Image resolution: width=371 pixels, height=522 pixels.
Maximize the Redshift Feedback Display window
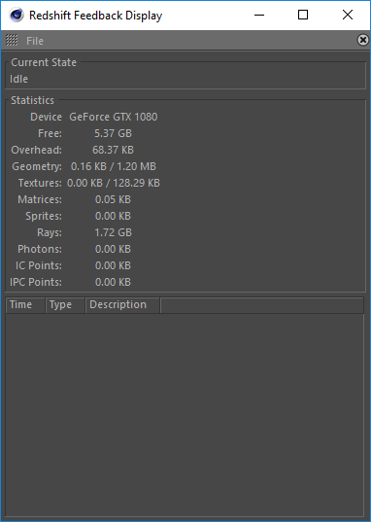[303, 15]
